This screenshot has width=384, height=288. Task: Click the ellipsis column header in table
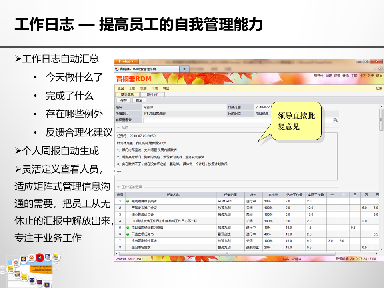pos(128,195)
